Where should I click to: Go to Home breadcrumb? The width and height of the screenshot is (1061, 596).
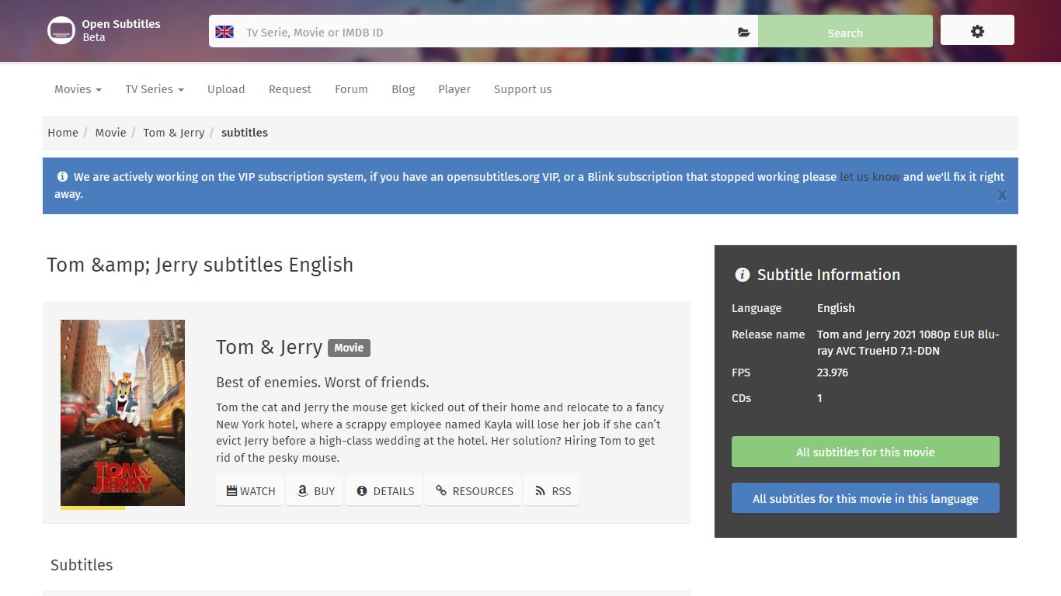click(x=63, y=133)
